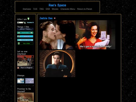The width and height of the screenshot is (136, 102).
Task: Open the TNG navigation link
Action: (42, 9)
